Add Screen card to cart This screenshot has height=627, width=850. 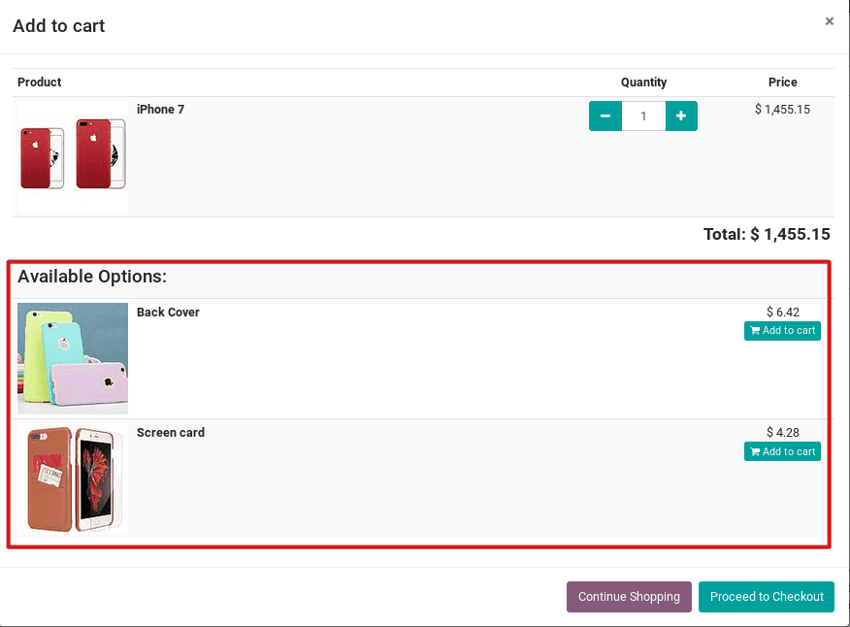click(x=782, y=451)
